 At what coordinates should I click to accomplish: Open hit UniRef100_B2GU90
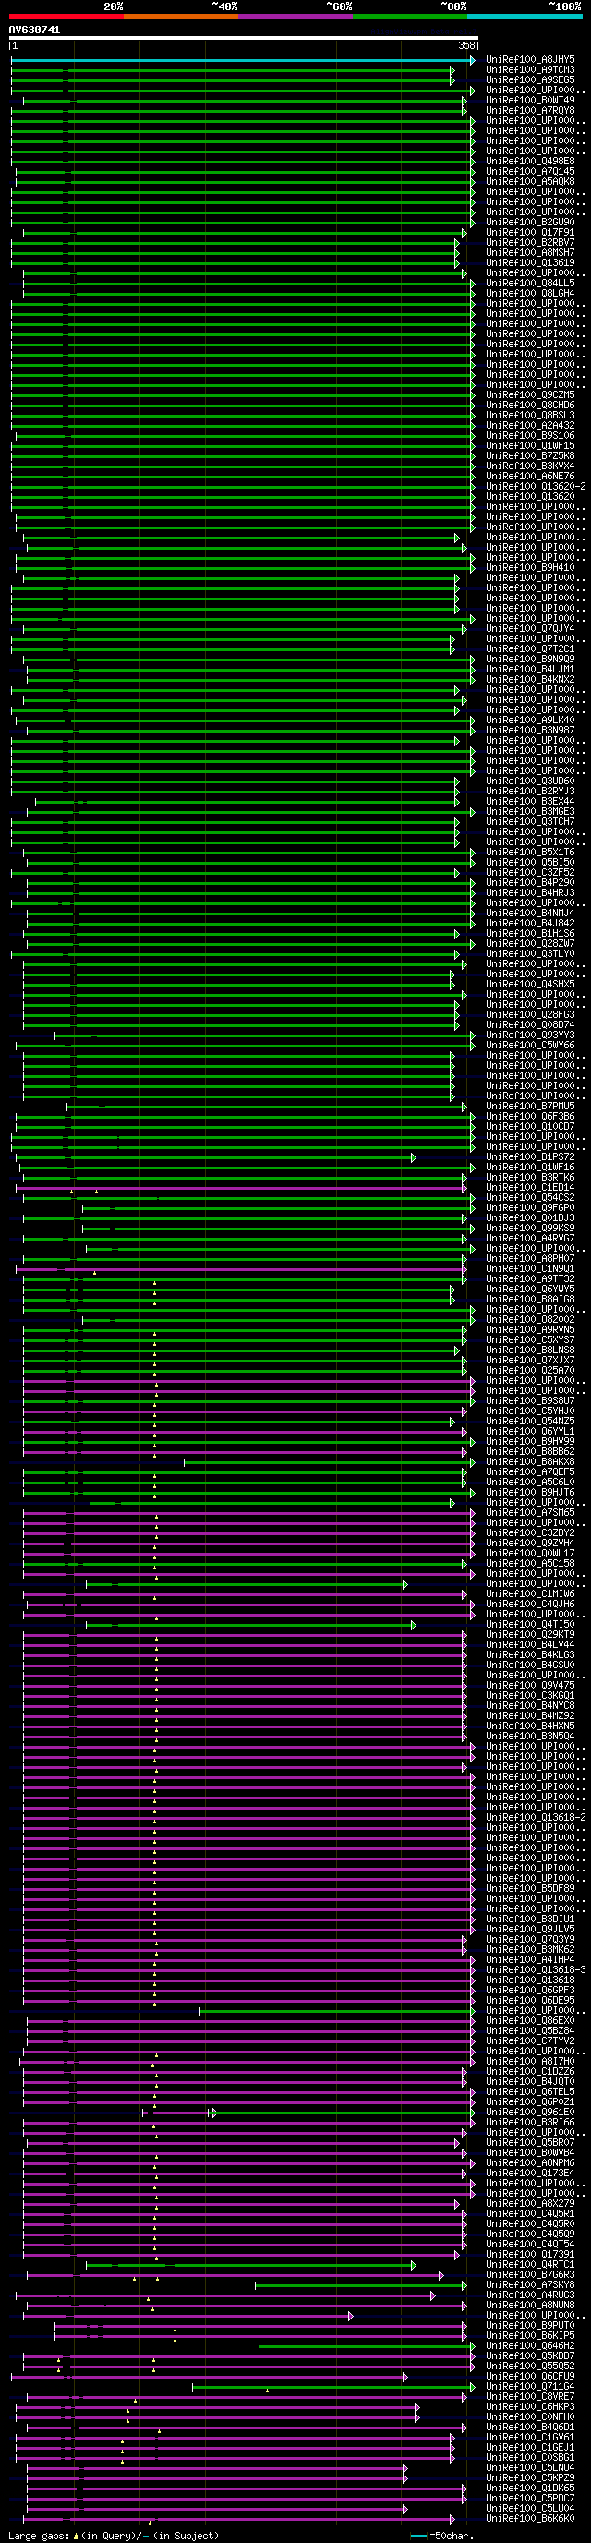(530, 222)
